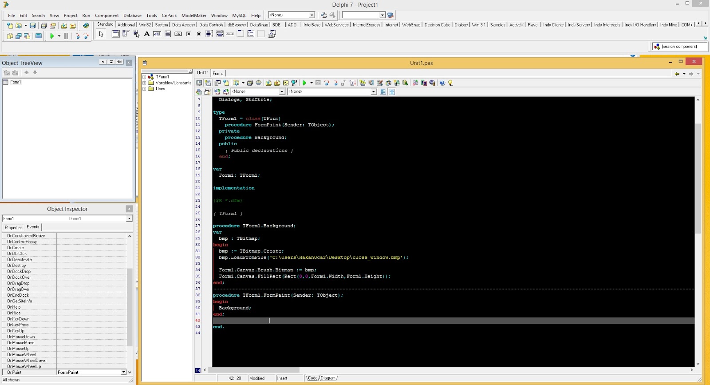Click the Save icon in the main toolbar

tap(32, 26)
